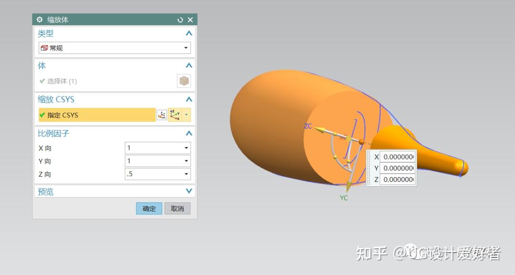515x275 pixels.
Task: Close the 缩放体 dialog
Action: point(190,20)
